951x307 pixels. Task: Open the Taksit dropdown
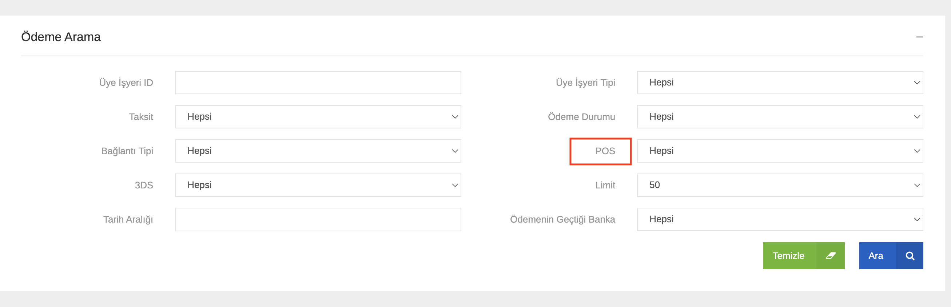(318, 117)
